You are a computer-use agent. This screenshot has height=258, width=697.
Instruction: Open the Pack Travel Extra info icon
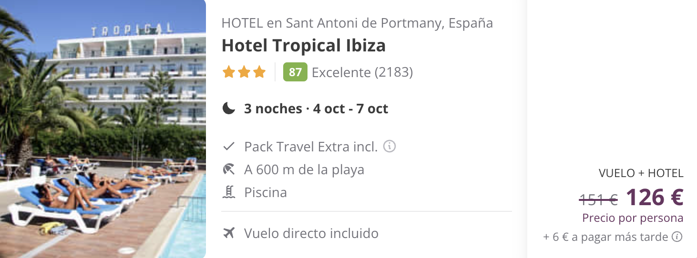(x=389, y=146)
